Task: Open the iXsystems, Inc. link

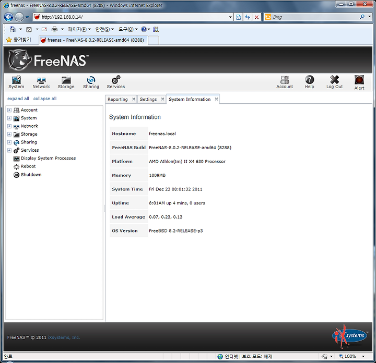Action: click(x=64, y=337)
